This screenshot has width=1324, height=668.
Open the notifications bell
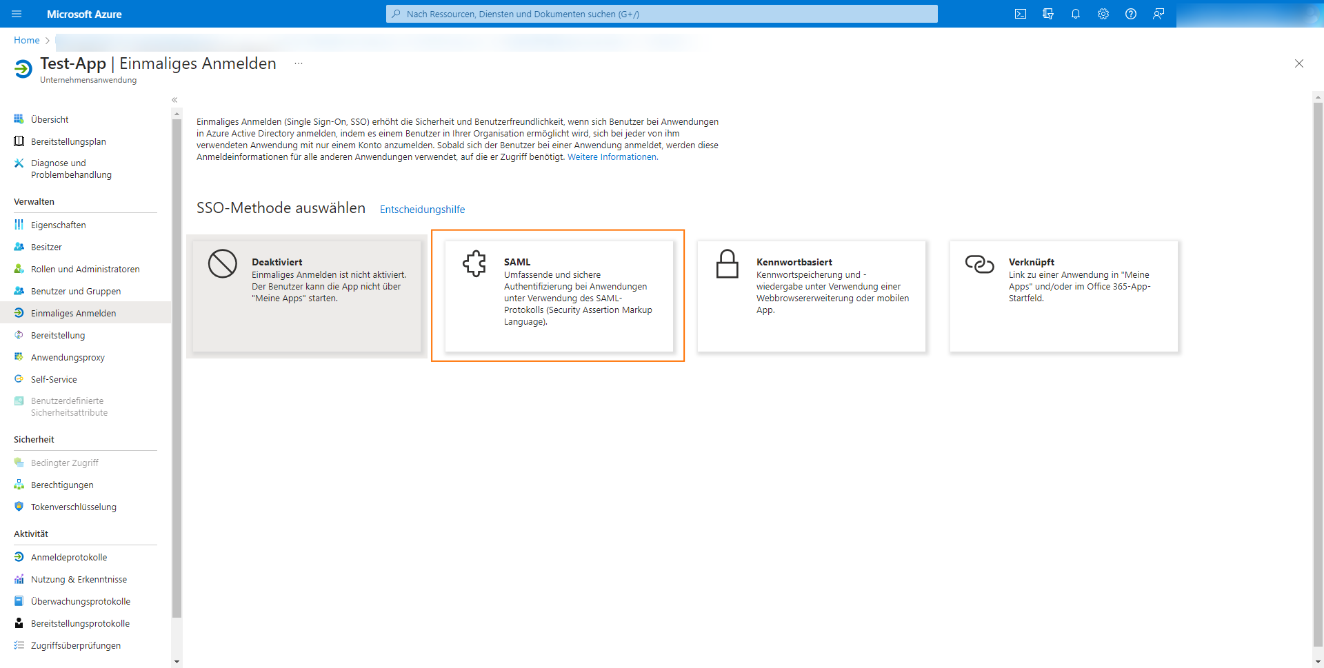click(x=1076, y=14)
